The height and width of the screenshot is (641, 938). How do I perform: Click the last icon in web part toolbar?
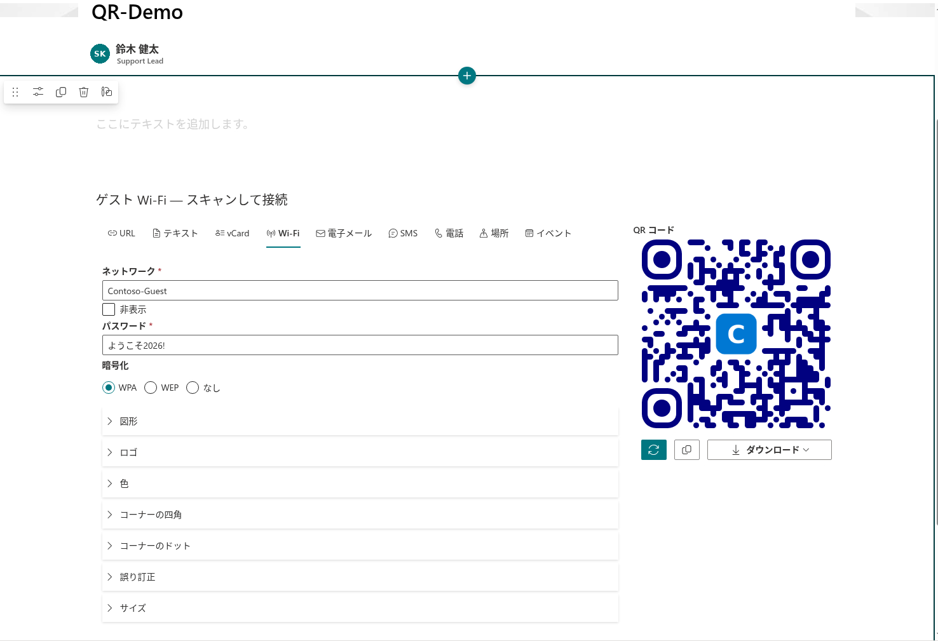[106, 92]
